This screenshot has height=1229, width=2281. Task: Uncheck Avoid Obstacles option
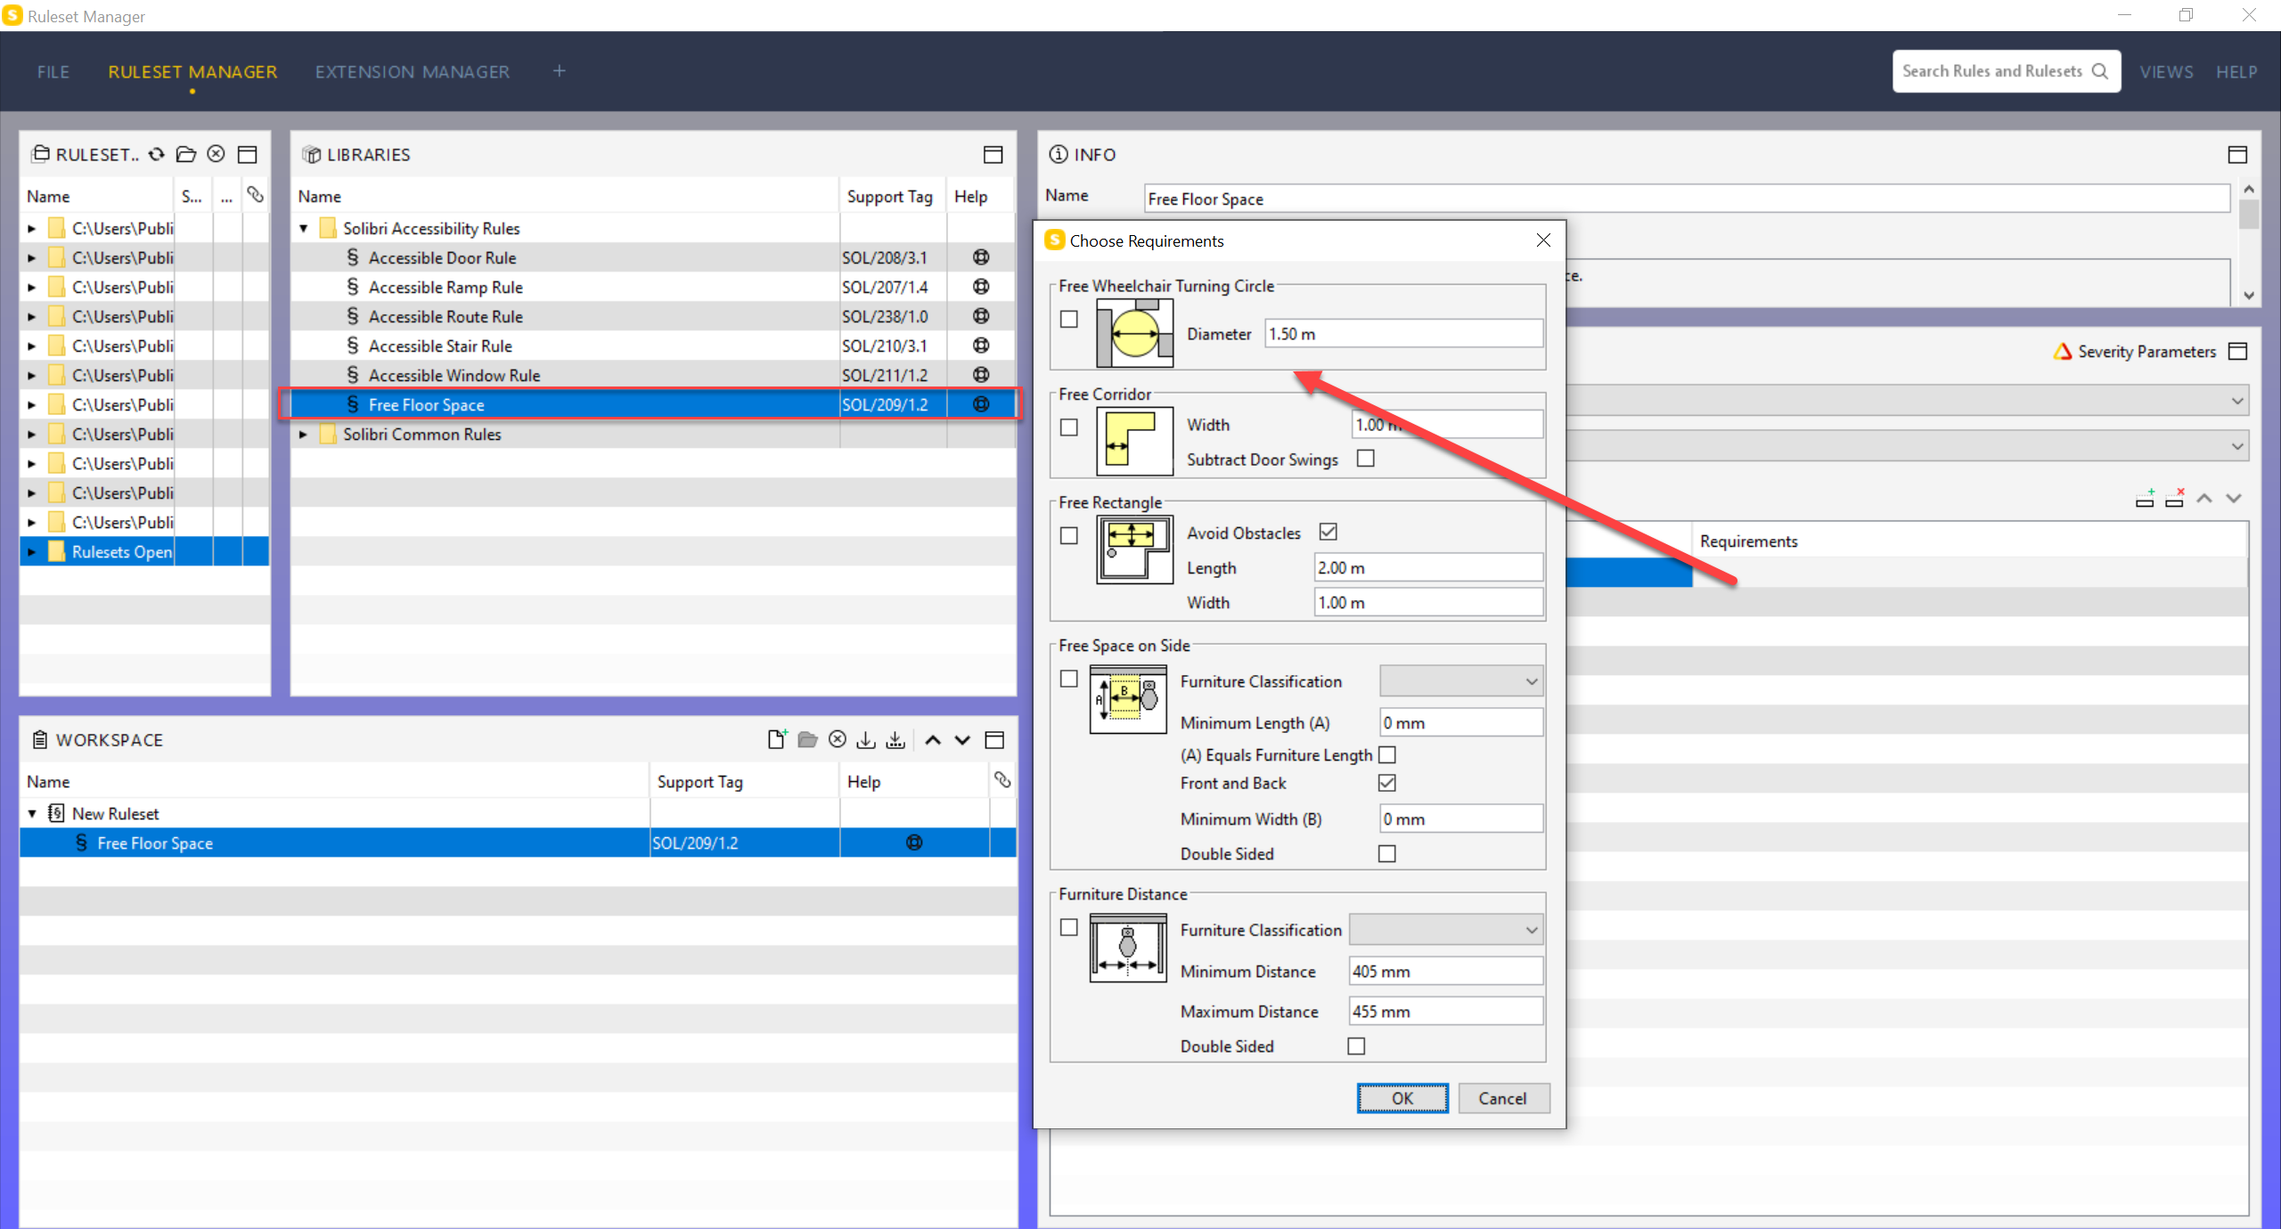pyautogui.click(x=1329, y=532)
